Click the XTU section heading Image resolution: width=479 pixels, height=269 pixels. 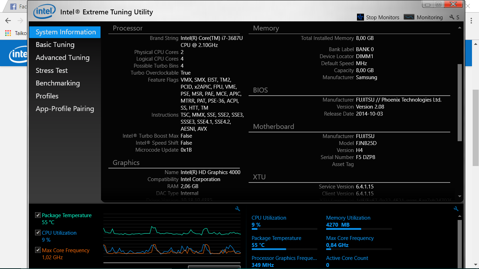point(259,177)
